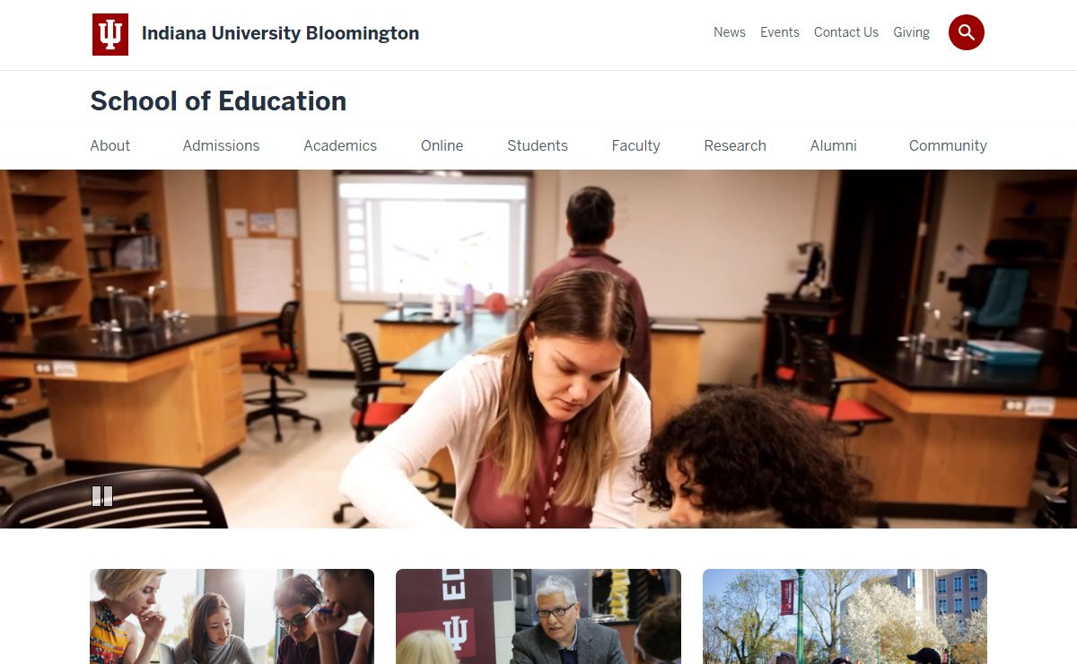
Task: Visit the Giving link
Action: 912,32
